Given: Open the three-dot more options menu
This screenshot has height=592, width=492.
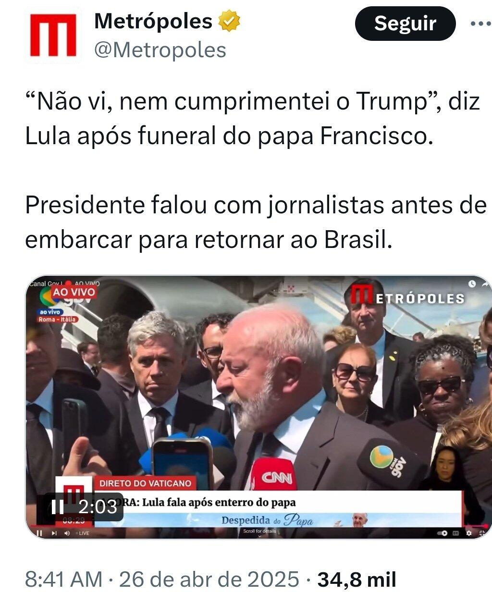Looking at the screenshot, I should [481, 23].
